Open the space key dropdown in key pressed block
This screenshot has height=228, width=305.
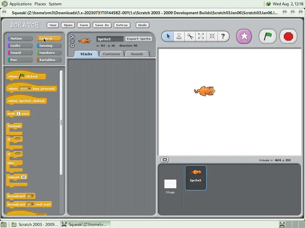25,88
